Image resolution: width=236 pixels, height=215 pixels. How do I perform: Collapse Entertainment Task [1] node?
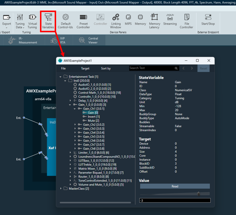[x=60, y=77]
